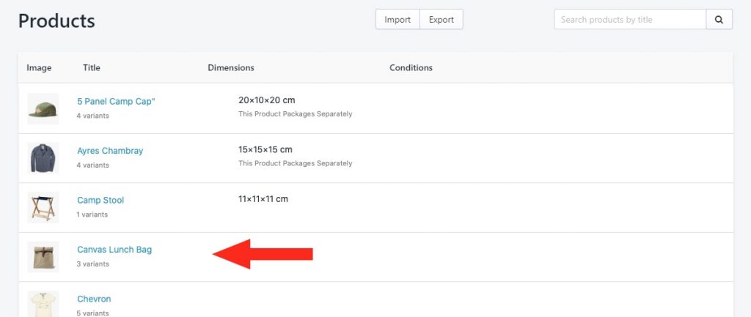Open the Camp Stool product link

[x=100, y=201]
